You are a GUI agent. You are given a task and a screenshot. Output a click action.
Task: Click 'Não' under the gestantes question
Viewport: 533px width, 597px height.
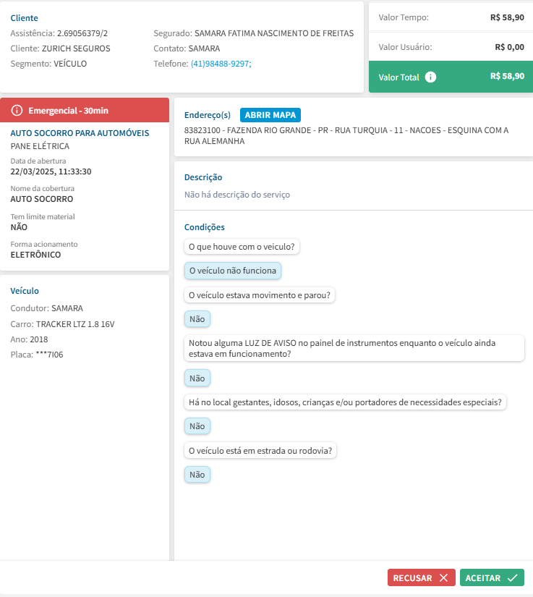197,426
